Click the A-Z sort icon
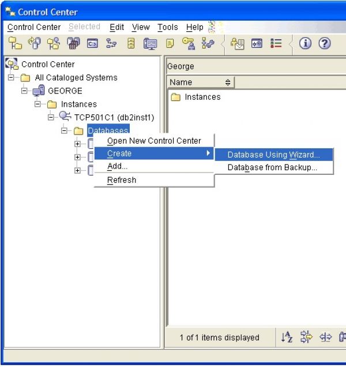 [x=287, y=337]
